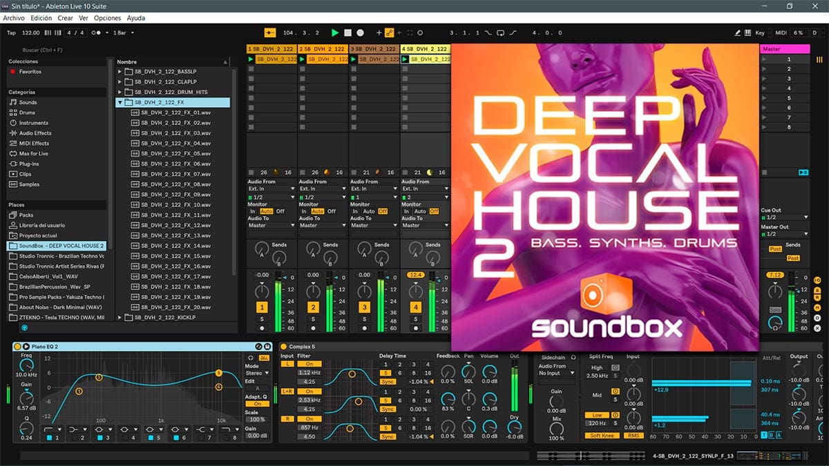Open the quantization 1 Bar menu

[x=124, y=32]
